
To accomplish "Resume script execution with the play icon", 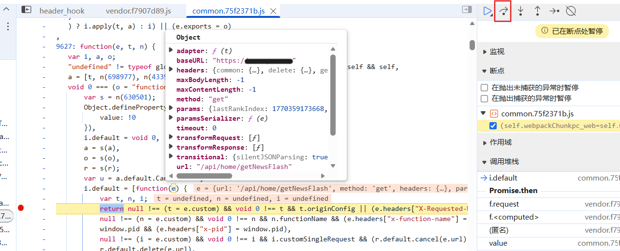I will pyautogui.click(x=487, y=11).
